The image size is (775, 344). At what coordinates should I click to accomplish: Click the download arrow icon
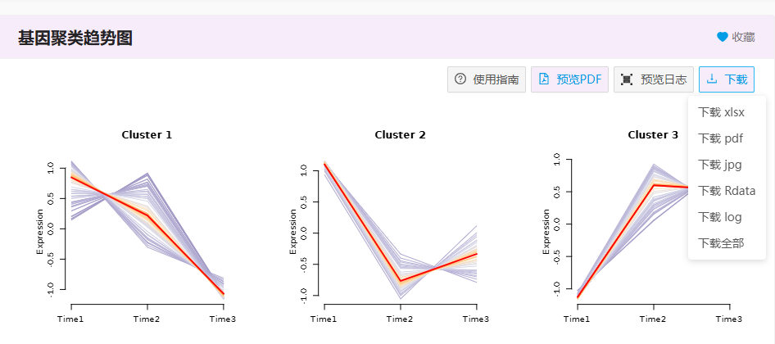(712, 79)
